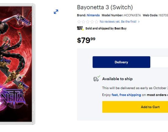The width and height of the screenshot is (168, 132).
Task: Select the first rating star
Action: (x=79, y=22)
